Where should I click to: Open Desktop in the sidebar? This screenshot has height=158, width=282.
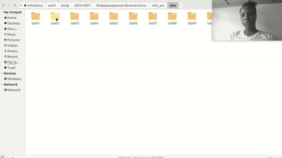pyautogui.click(x=12, y=23)
